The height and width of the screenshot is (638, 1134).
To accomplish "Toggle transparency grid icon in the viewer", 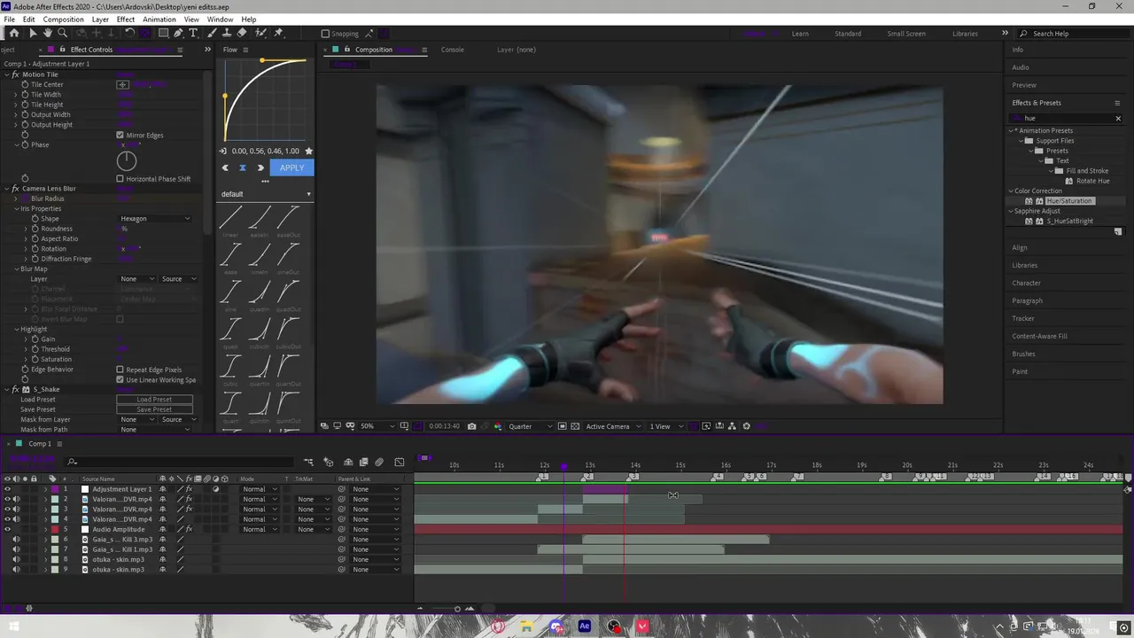I will point(575,426).
